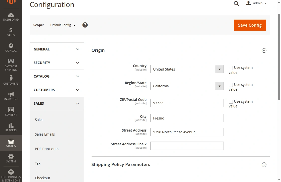
Task: Click the Origin section heading
Action: pos(98,50)
